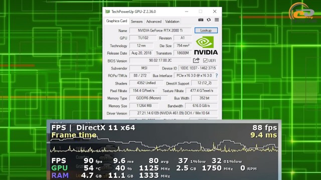
Task: Click the '88 fps' overlay reading
Action: click(x=265, y=128)
